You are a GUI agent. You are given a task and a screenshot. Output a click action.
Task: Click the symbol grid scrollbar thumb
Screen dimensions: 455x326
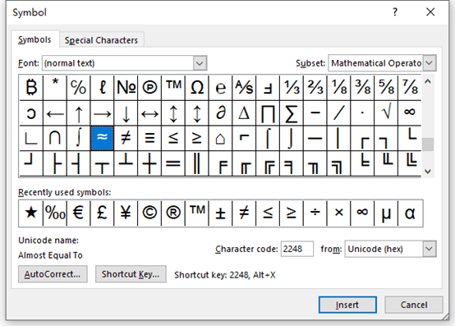(428, 145)
